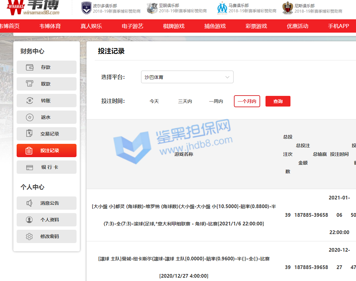Click the profile icon beside 个人资料
This screenshot has height=281, width=356.
tap(30, 220)
